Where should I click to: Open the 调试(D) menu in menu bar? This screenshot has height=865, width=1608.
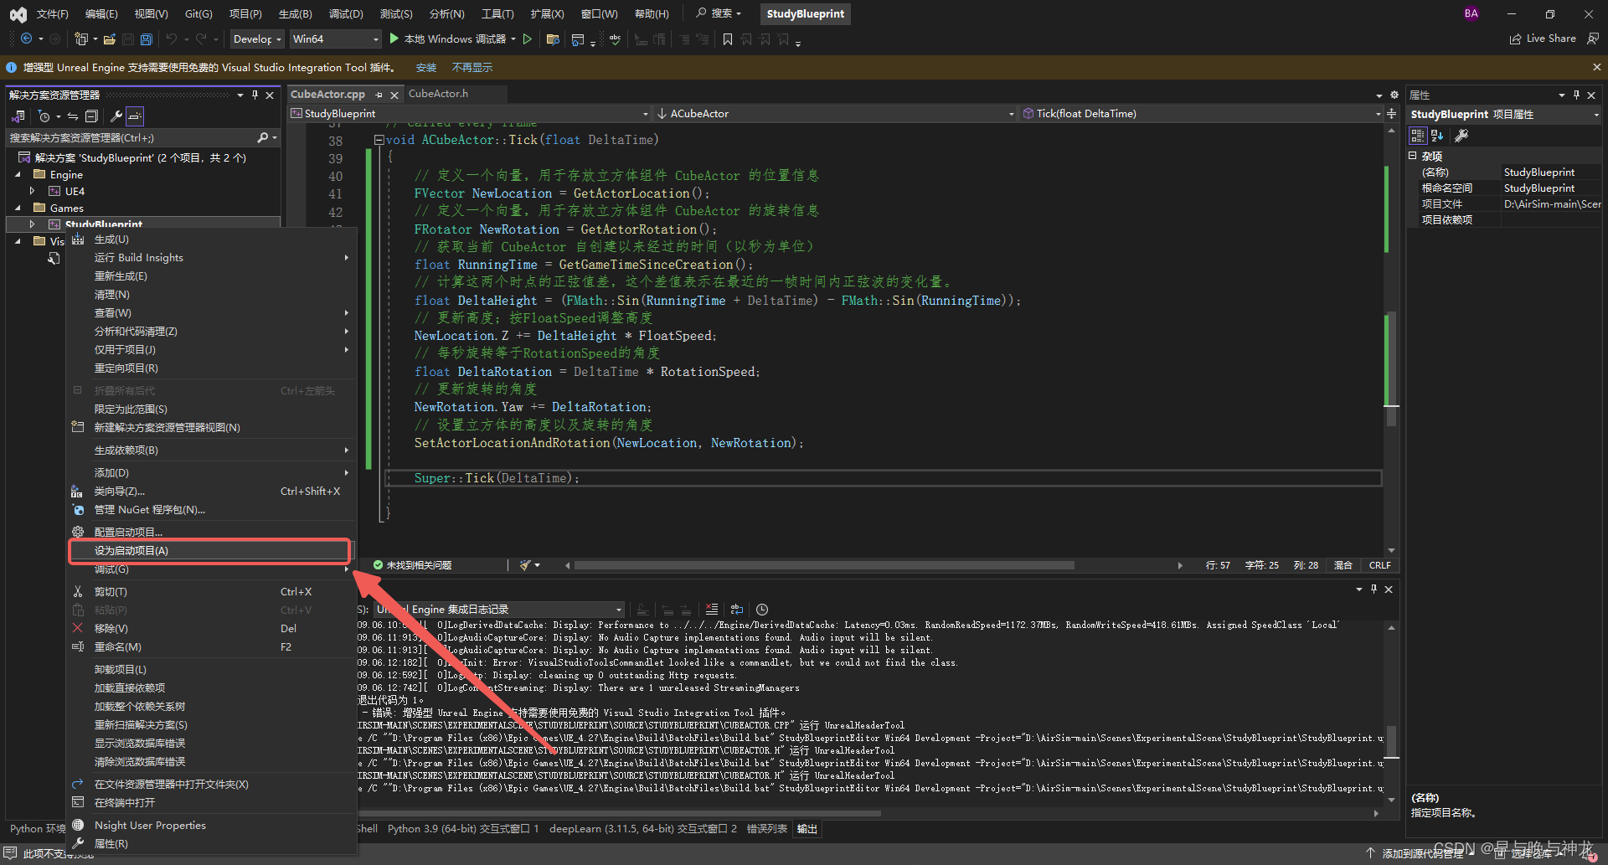point(346,13)
